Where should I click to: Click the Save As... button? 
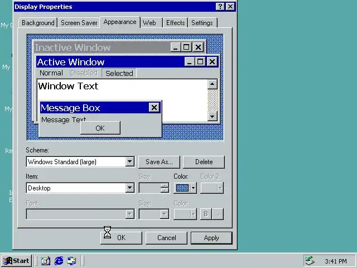click(x=159, y=162)
